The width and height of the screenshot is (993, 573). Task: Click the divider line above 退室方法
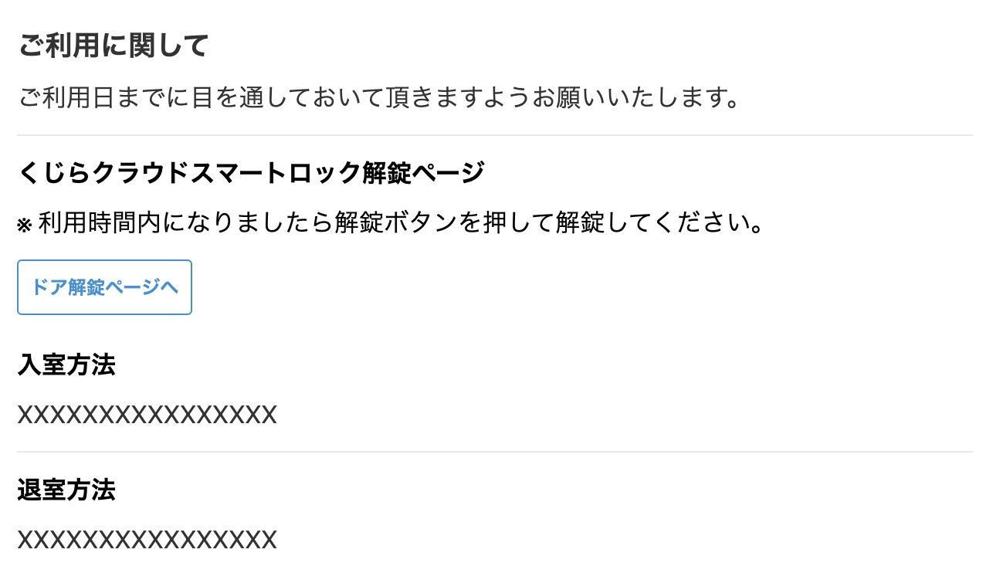(x=495, y=452)
